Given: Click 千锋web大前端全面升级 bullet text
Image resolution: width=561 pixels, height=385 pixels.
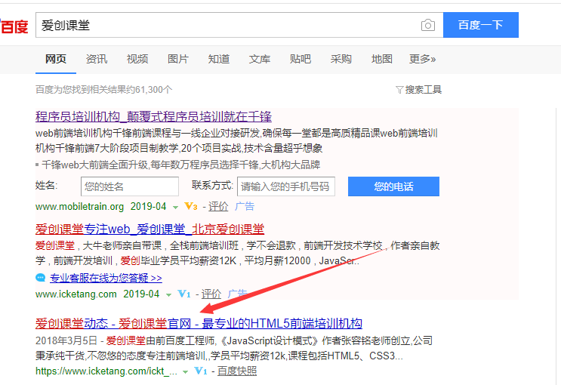Looking at the screenshot, I should [x=181, y=165].
